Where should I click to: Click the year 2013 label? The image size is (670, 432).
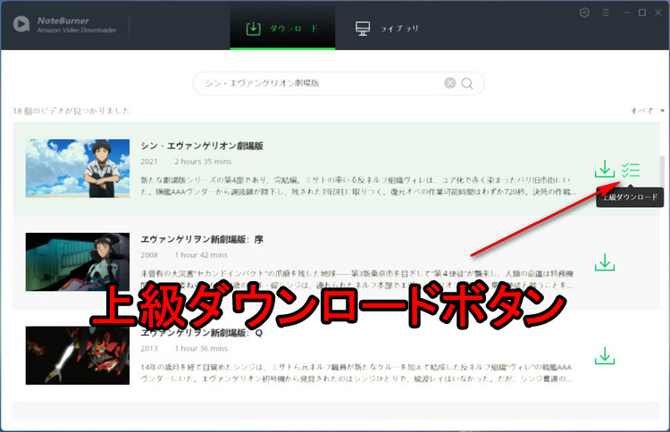149,348
